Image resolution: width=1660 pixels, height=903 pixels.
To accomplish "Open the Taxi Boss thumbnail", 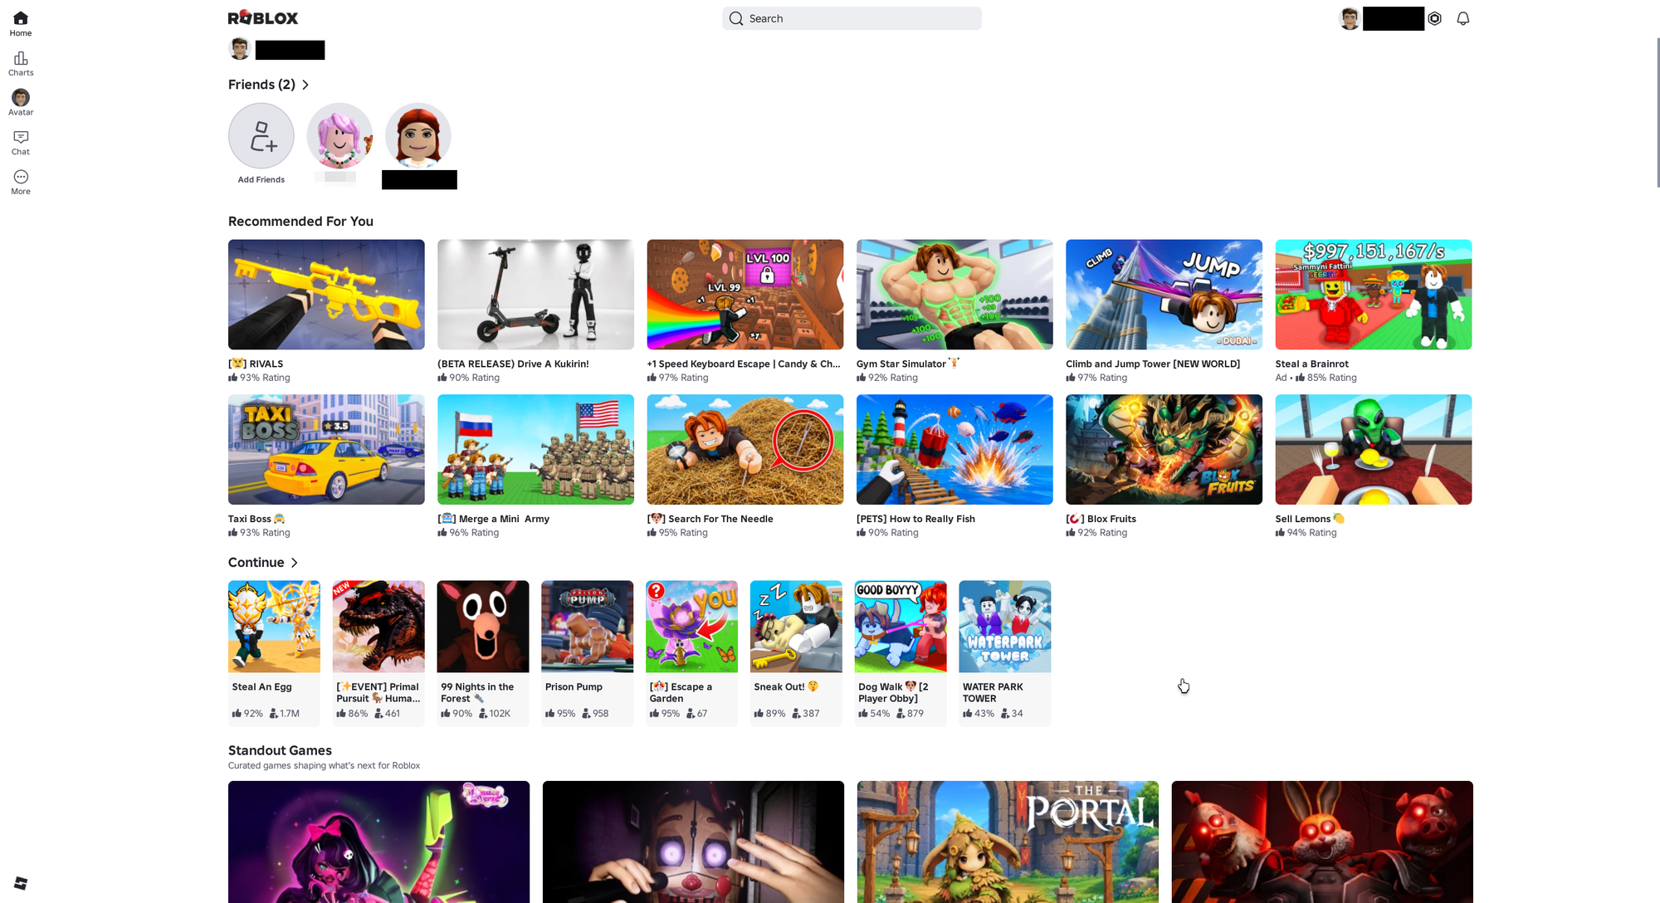I will (x=326, y=449).
